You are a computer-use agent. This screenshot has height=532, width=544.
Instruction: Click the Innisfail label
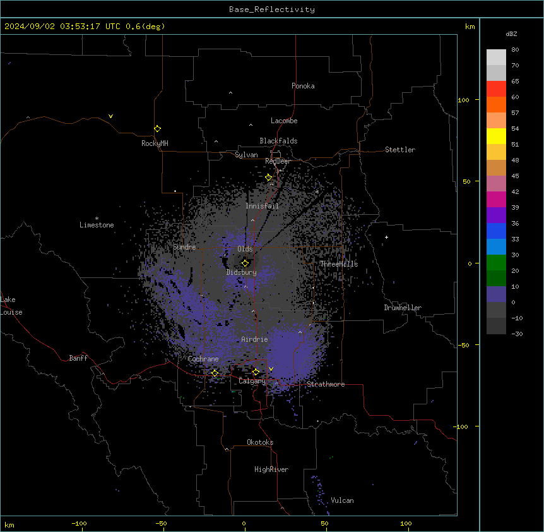pos(262,206)
